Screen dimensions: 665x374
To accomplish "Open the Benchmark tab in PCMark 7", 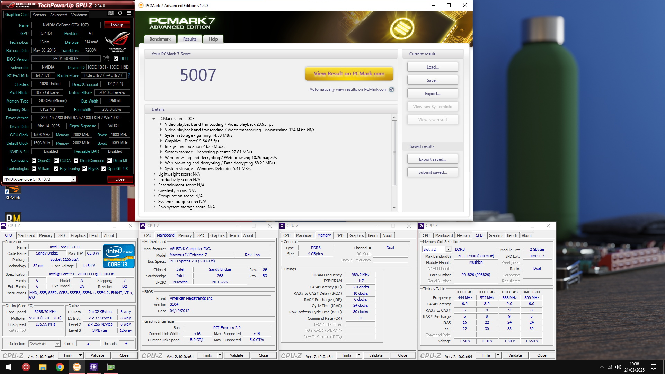I will click(160, 39).
